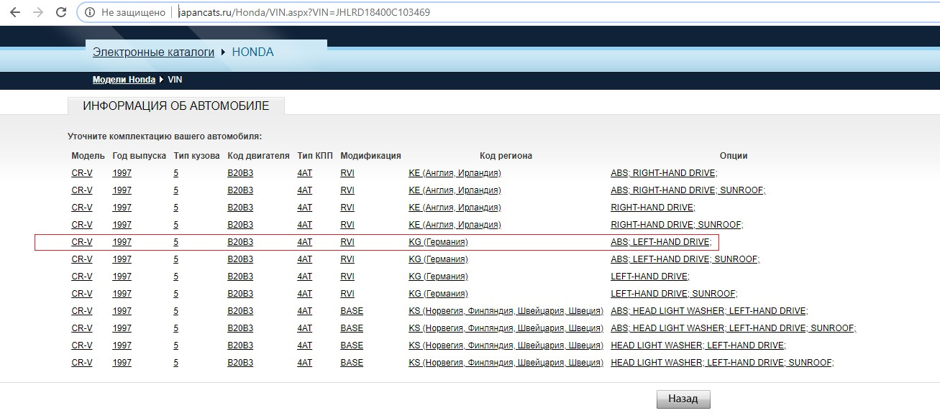Click 4AT transmission in highlighted row
The image size is (940, 413).
[x=305, y=242]
